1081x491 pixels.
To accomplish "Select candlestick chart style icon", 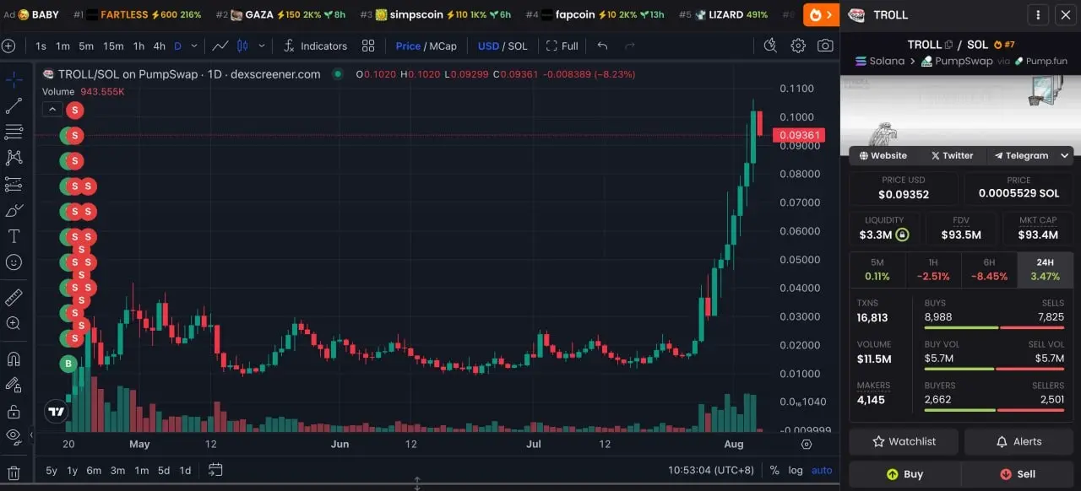I will point(243,46).
